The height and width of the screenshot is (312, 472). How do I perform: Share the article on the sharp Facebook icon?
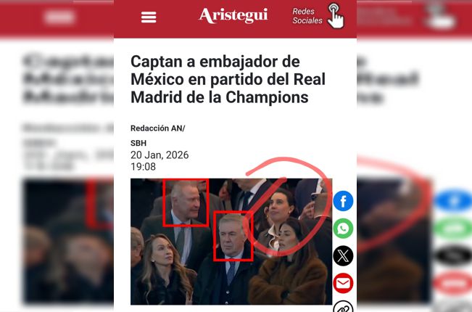tap(343, 201)
